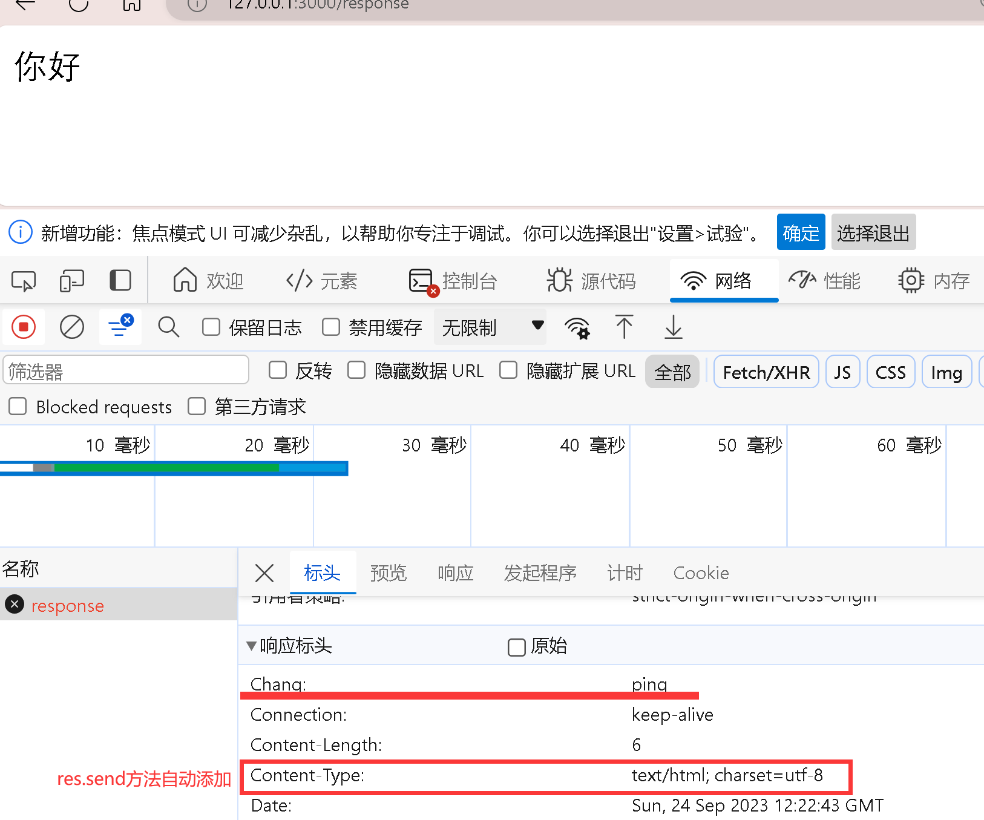Screen dimensions: 984x820
Task: Filter requests by CSS
Action: [x=890, y=372]
